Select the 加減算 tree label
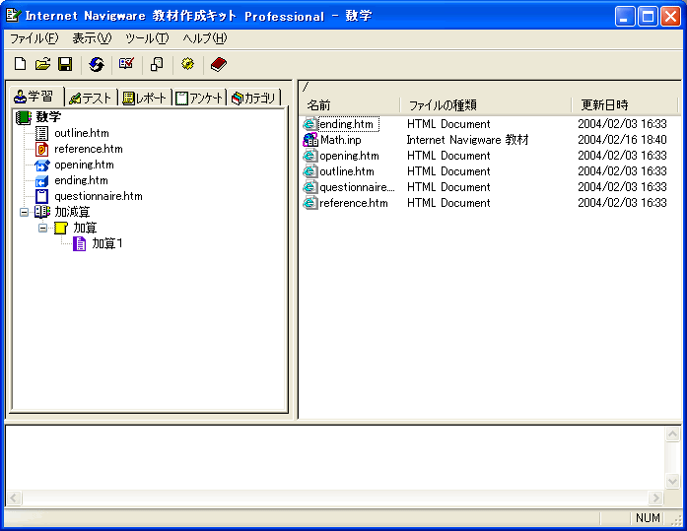687x531 pixels. pos(72,212)
